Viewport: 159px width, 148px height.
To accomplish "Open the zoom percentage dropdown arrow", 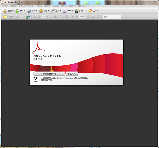I will [x=87, y=17].
